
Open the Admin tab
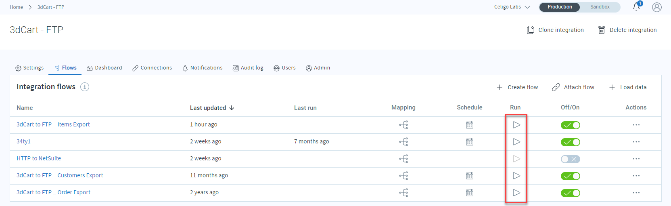tap(318, 68)
